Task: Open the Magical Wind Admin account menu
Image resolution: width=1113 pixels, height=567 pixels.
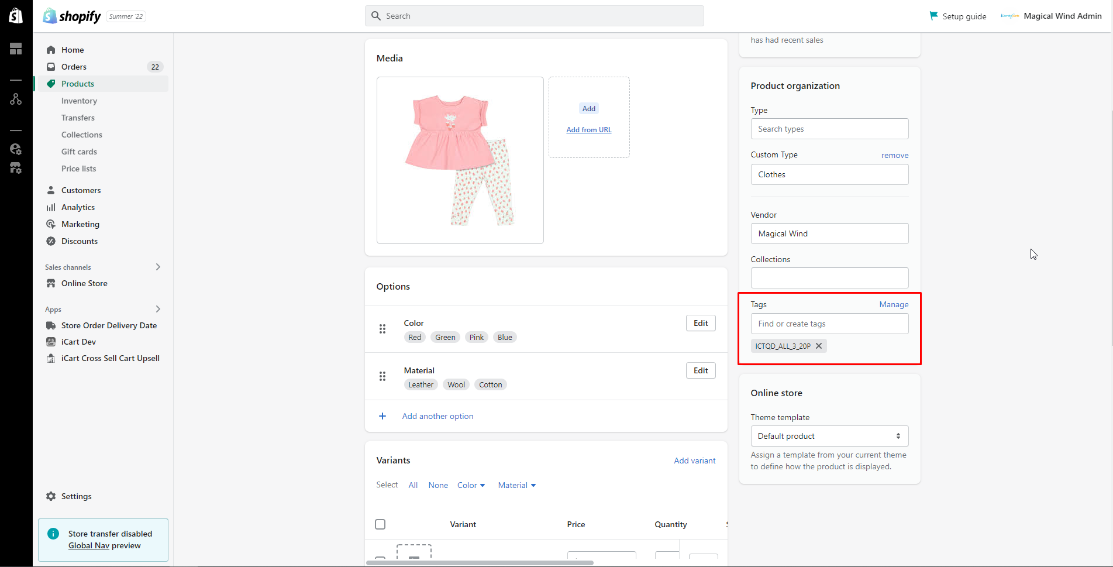Action: click(1051, 16)
